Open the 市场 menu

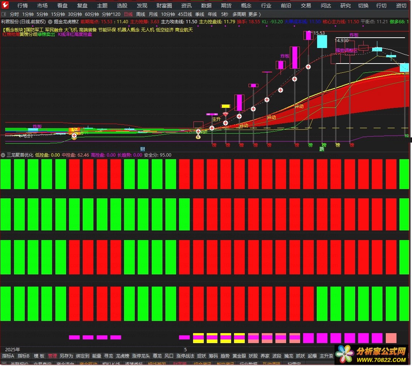[x=42, y=6]
